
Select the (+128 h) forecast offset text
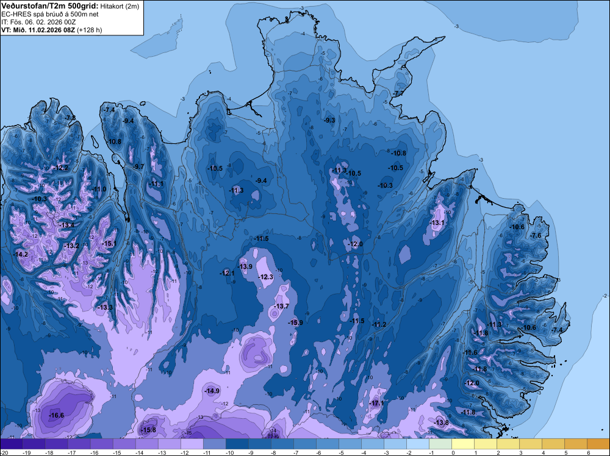pyautogui.click(x=90, y=30)
